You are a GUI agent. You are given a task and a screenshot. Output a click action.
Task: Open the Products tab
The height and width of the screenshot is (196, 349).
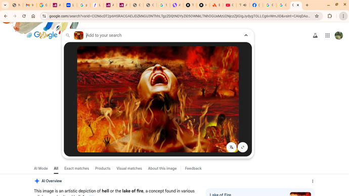click(103, 168)
